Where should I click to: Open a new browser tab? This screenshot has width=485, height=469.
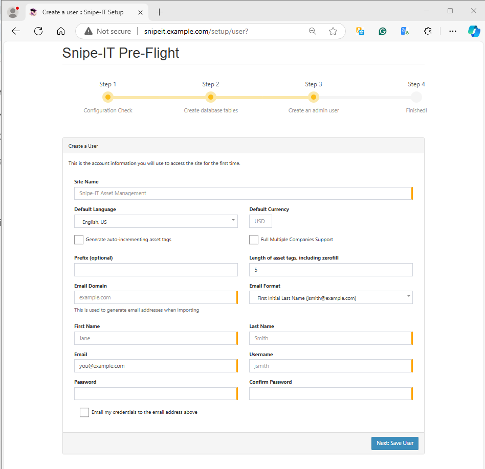[x=159, y=12]
